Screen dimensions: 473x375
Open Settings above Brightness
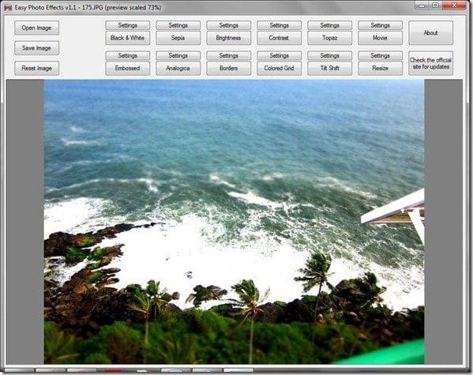229,25
